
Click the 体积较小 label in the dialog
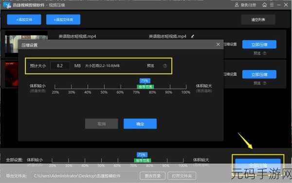coord(37,86)
